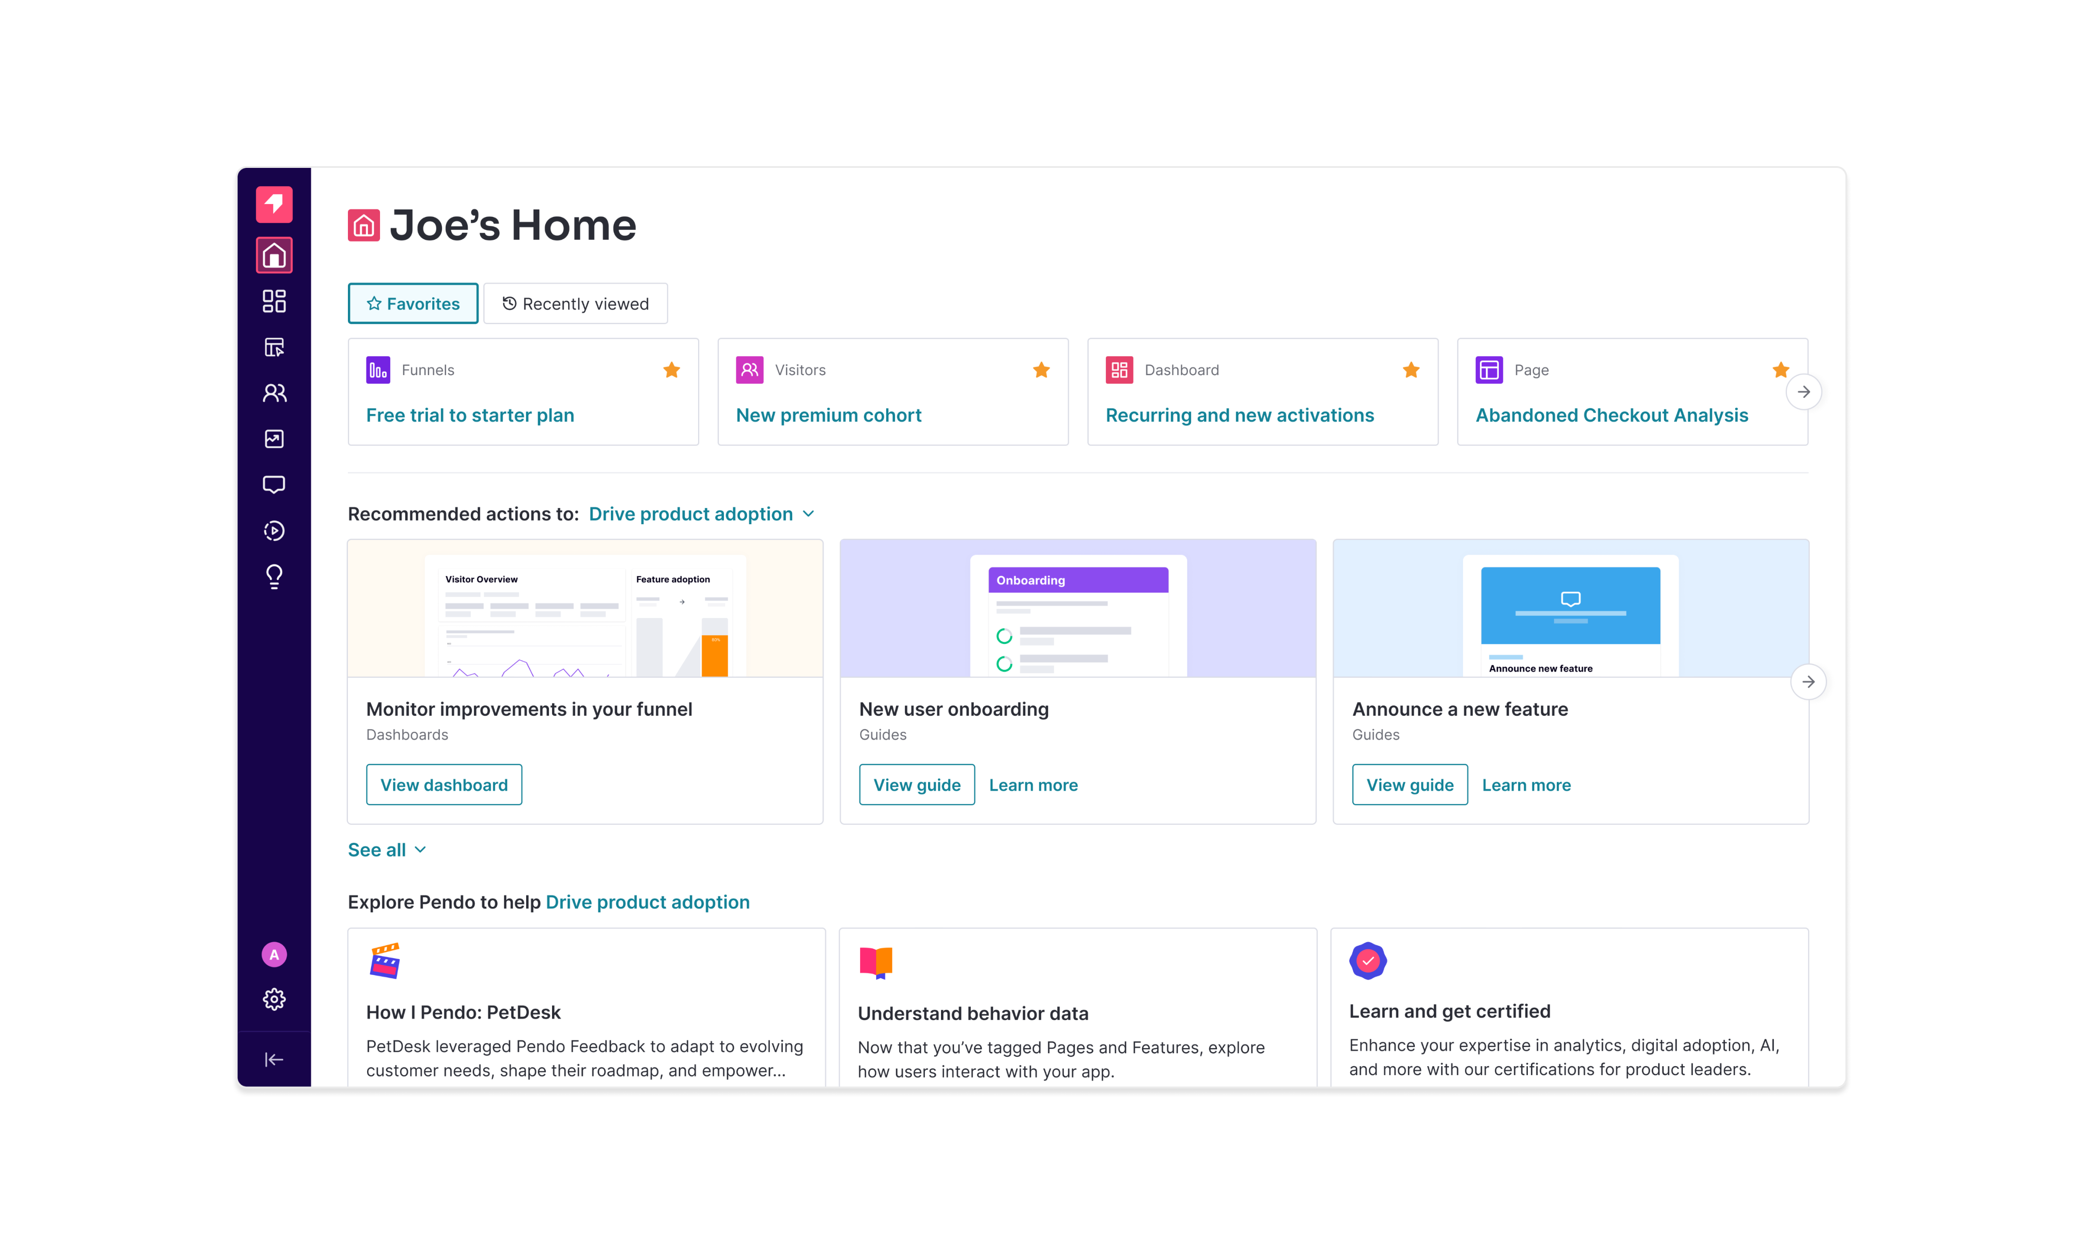Open Settings via the gear icon
This screenshot has height=1252, width=2083.
(273, 999)
